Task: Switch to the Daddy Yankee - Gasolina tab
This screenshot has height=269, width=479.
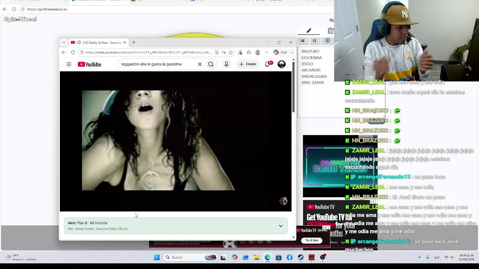Action: pyautogui.click(x=98, y=43)
